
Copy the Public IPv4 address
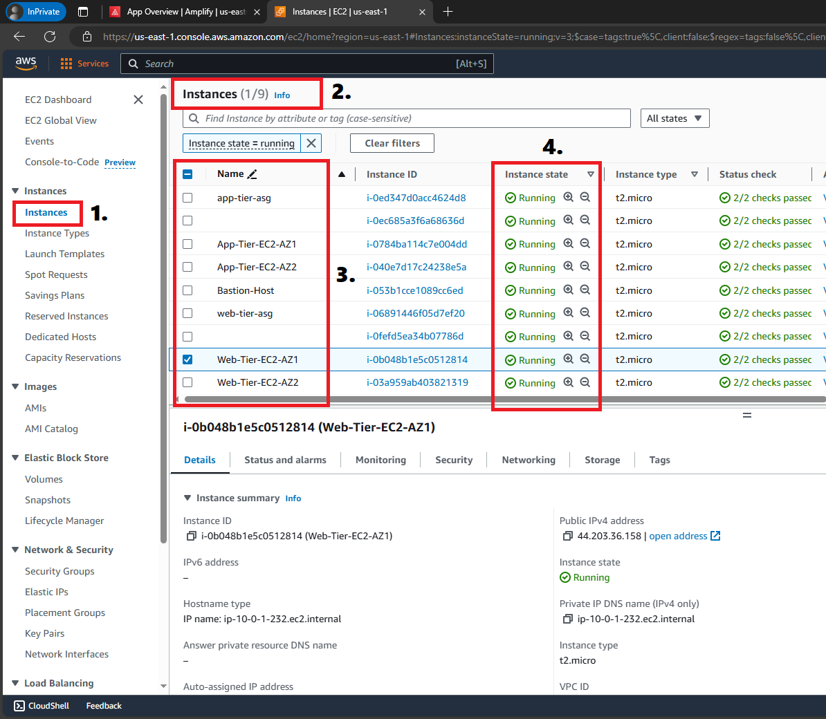pyautogui.click(x=567, y=536)
